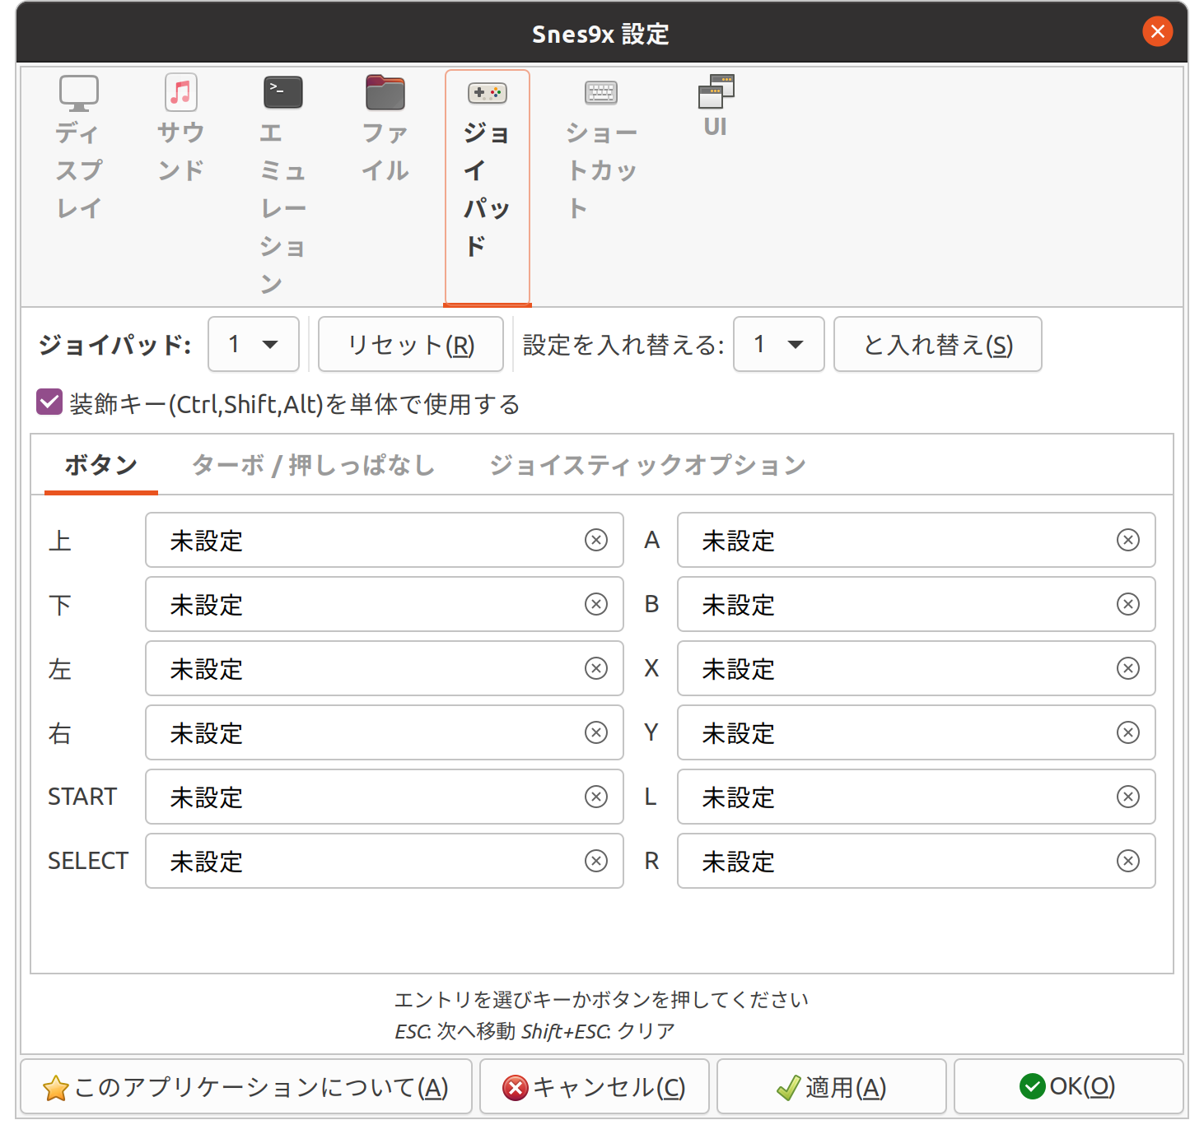Clear the Y button binding
The width and height of the screenshot is (1204, 1134).
pos(1128,732)
